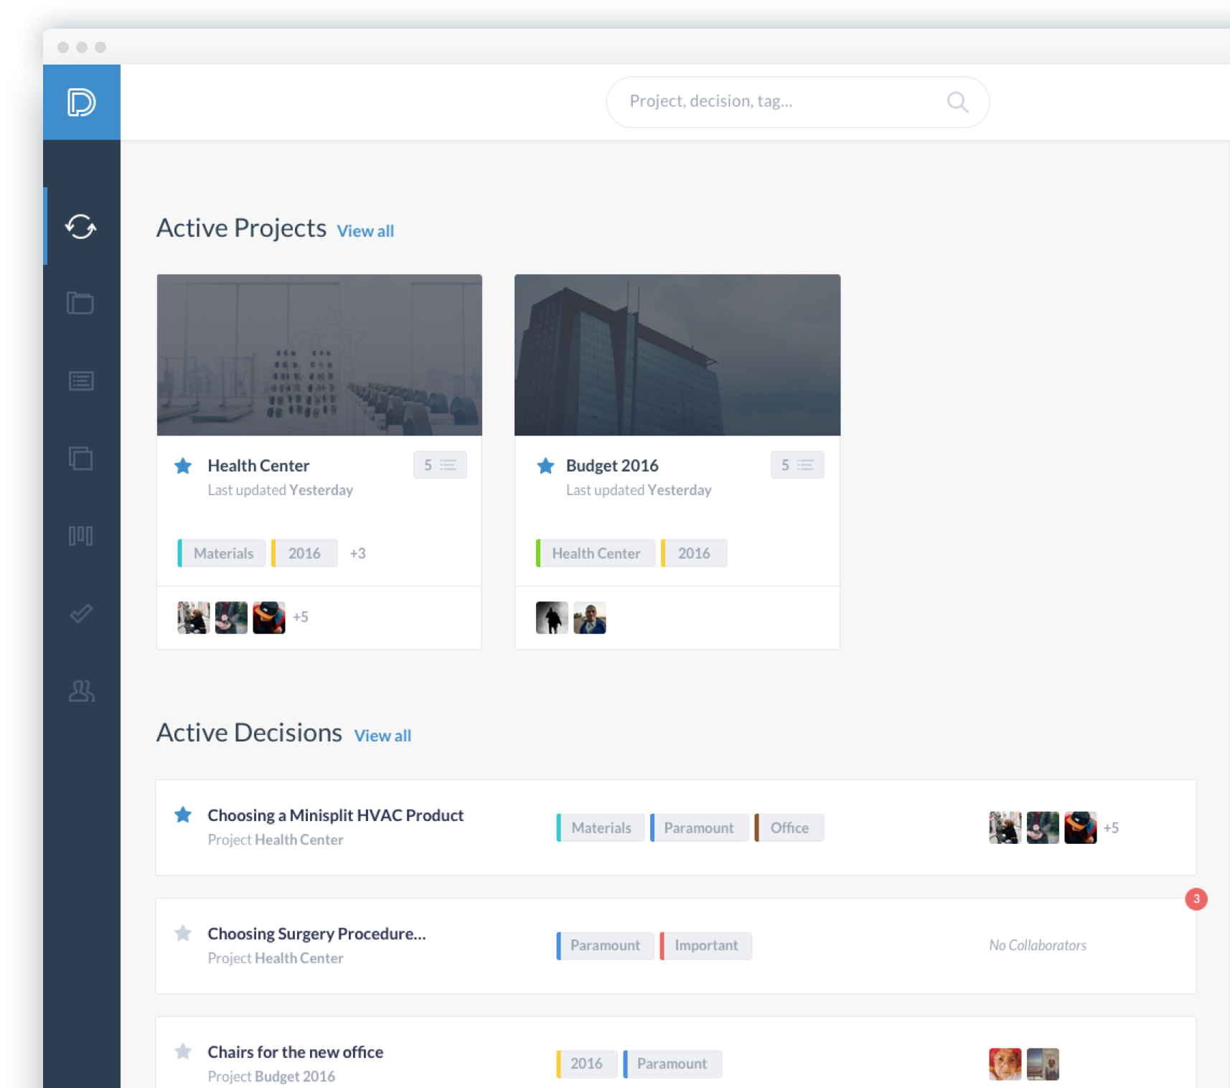View all Active Decisions
1230x1088 pixels.
[x=382, y=736]
